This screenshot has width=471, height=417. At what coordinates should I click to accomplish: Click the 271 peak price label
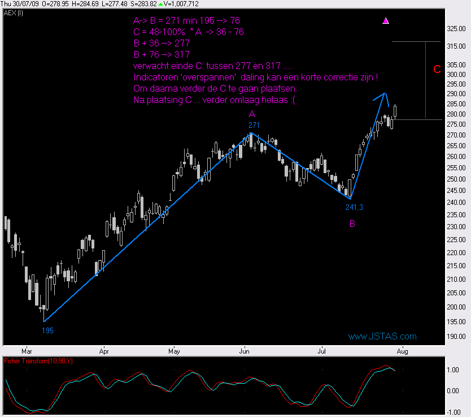coord(254,124)
